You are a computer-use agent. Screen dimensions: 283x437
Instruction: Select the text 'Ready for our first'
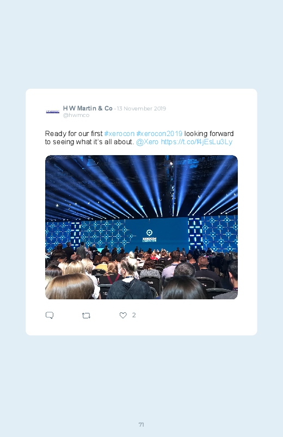click(x=74, y=133)
